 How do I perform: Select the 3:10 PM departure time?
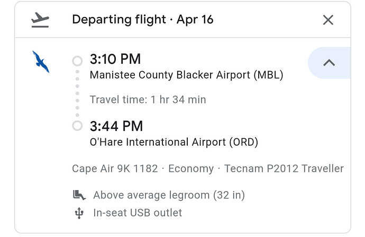(115, 59)
